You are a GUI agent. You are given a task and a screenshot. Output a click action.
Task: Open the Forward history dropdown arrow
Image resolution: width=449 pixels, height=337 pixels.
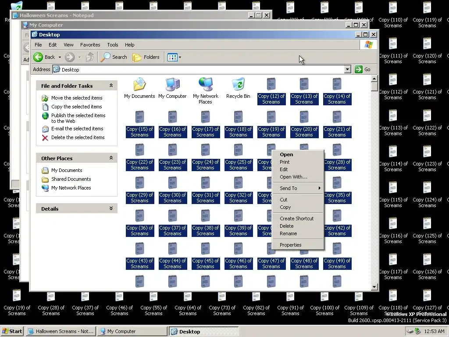79,57
